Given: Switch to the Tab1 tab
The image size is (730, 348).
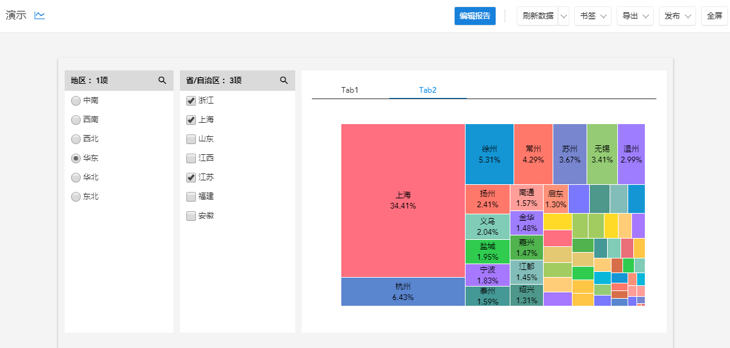Looking at the screenshot, I should (350, 90).
